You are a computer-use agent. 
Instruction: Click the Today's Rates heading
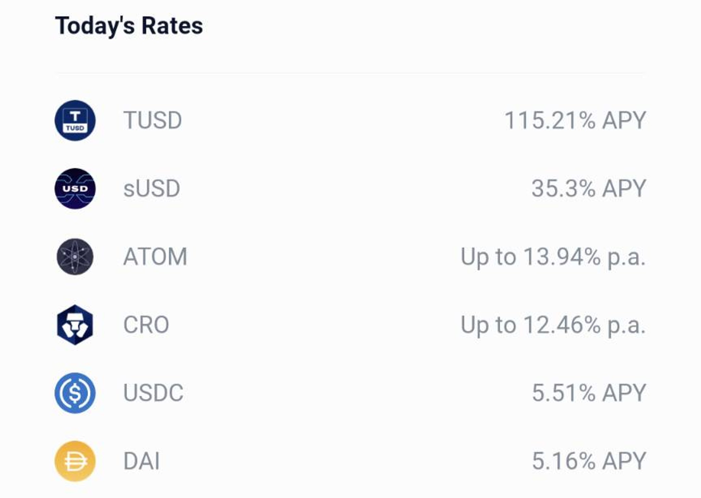coord(129,26)
